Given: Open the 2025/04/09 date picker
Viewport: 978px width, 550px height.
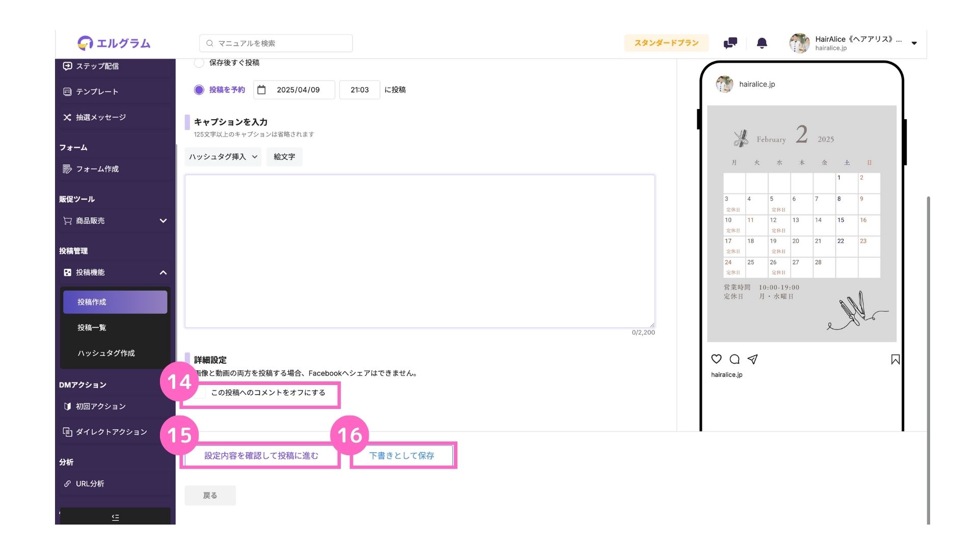Looking at the screenshot, I should pos(294,90).
